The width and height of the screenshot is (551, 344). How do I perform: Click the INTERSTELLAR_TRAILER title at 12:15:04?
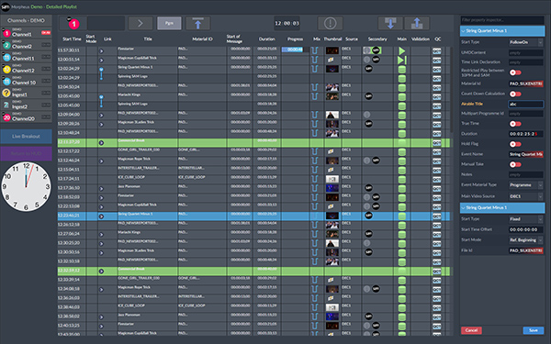[x=139, y=168]
